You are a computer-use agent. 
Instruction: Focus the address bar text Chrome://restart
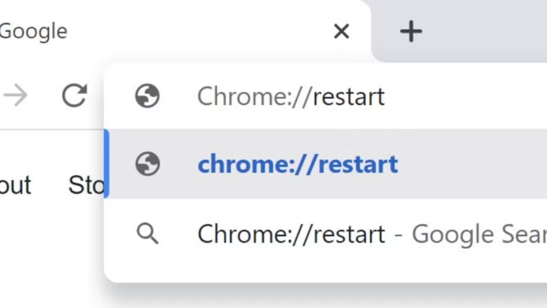coord(291,97)
